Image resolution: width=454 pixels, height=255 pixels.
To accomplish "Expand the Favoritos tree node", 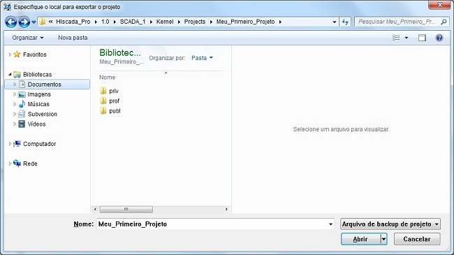I will tap(10, 54).
